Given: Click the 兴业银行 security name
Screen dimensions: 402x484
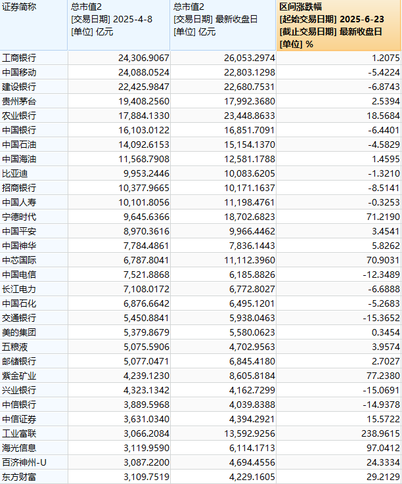Looking at the screenshot, I should point(19,390).
